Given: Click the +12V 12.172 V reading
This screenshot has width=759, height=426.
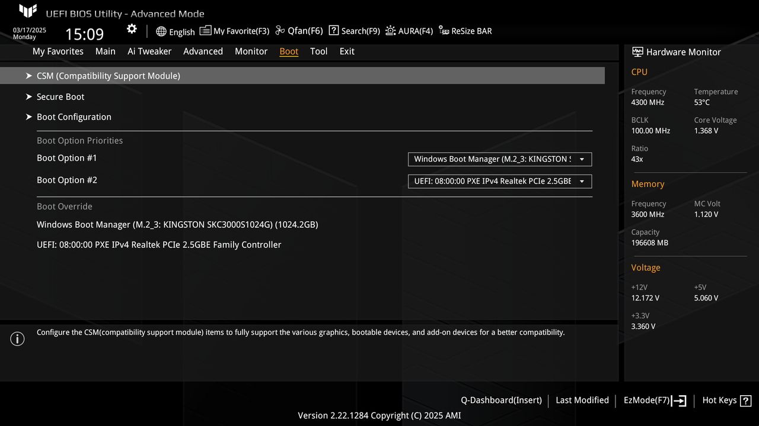Looking at the screenshot, I should coord(645,298).
